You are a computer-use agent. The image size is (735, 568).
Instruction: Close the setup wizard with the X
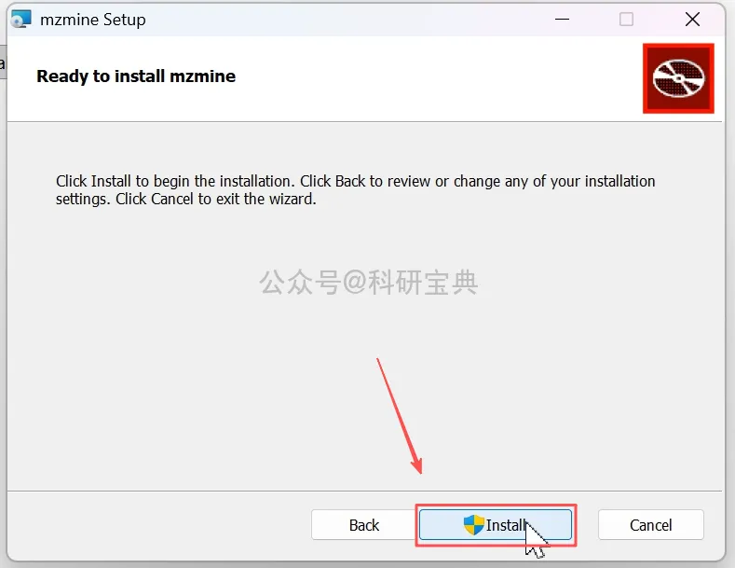click(692, 20)
